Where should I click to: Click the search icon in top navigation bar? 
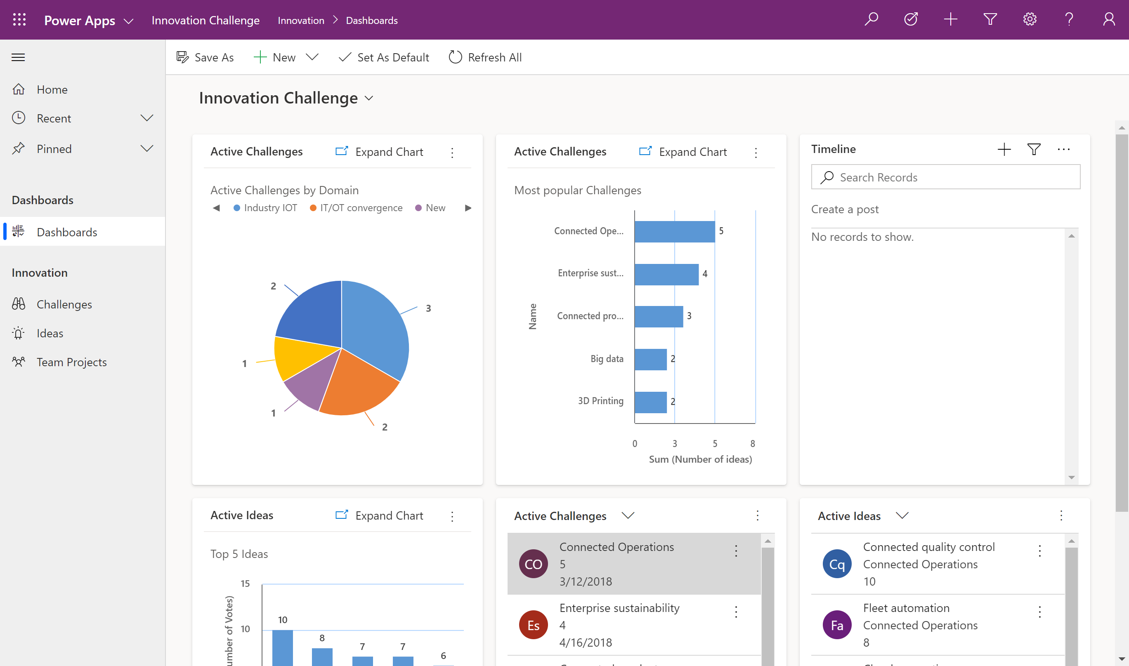tap(871, 20)
